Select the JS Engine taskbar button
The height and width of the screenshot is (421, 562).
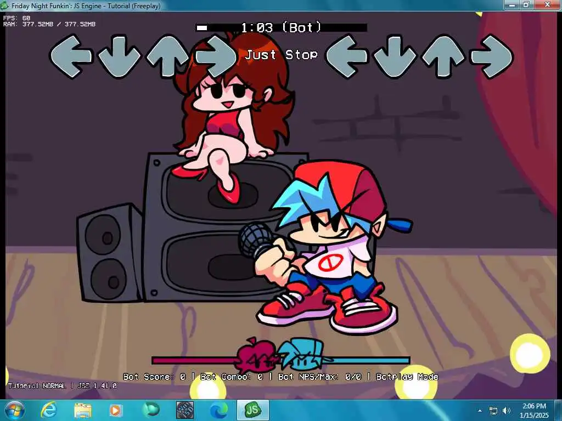coord(252,410)
